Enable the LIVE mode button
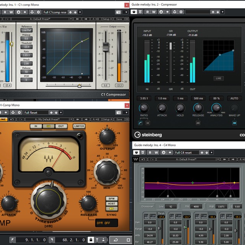 (219, 78)
